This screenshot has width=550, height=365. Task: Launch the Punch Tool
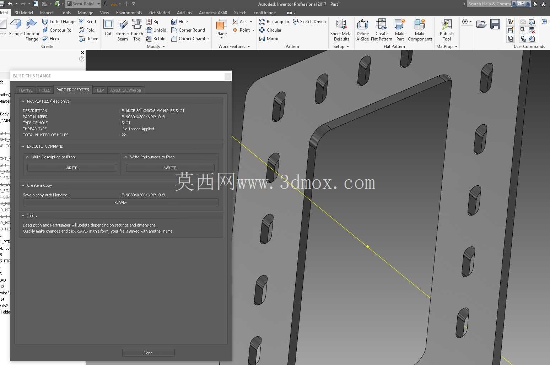(x=137, y=30)
